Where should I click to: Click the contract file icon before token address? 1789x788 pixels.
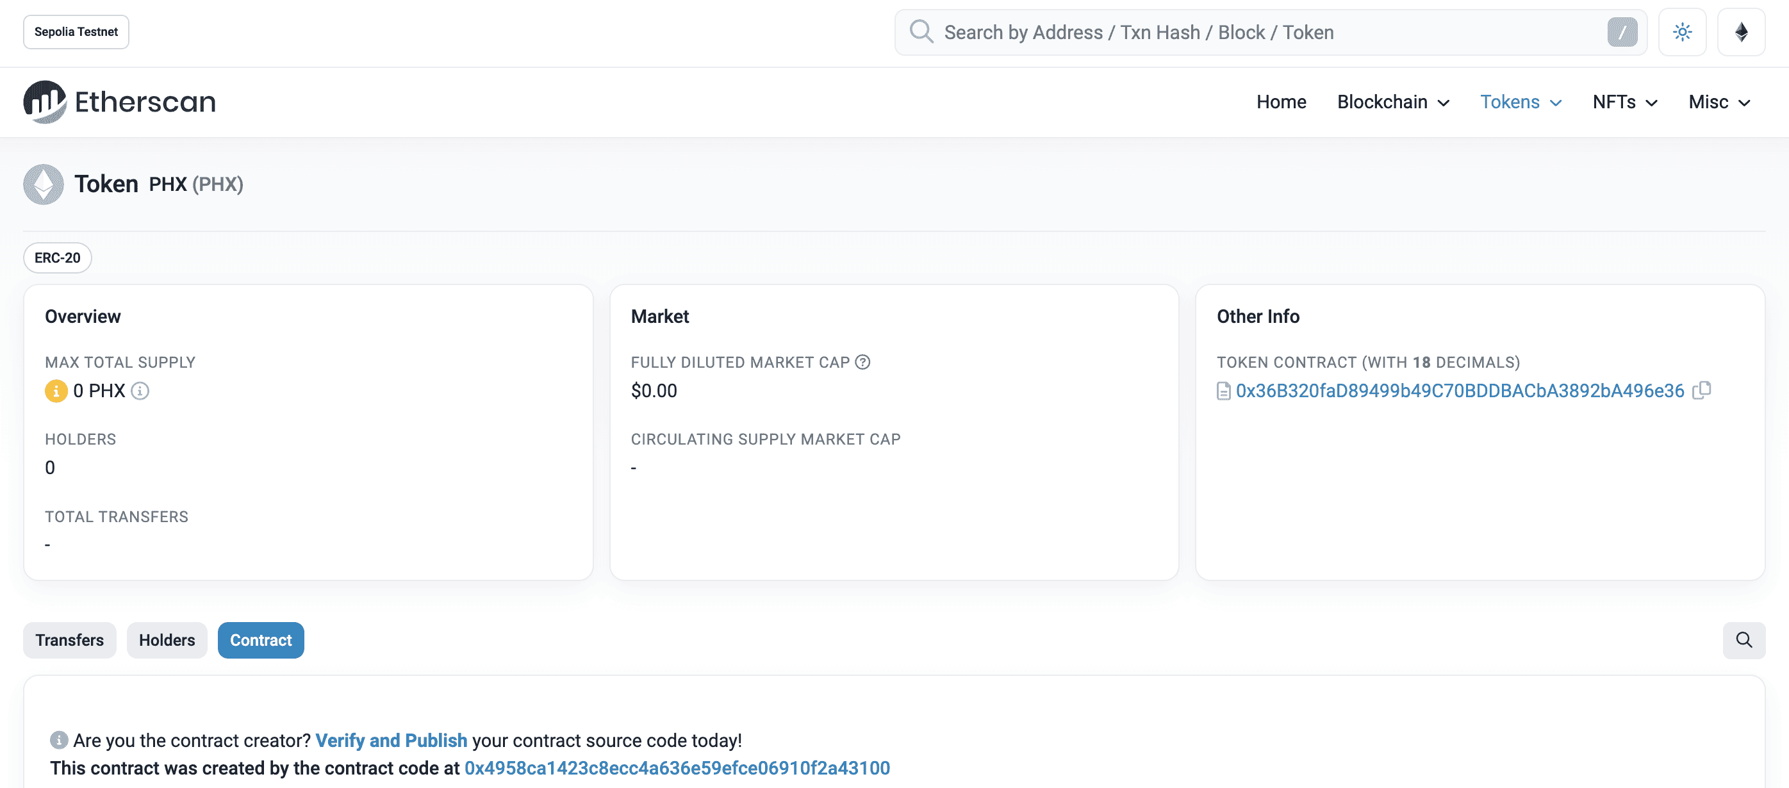tap(1224, 391)
